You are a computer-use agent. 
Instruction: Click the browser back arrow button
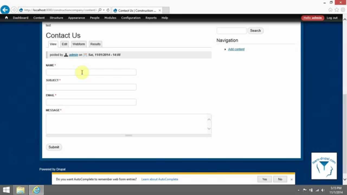click(x=5, y=10)
